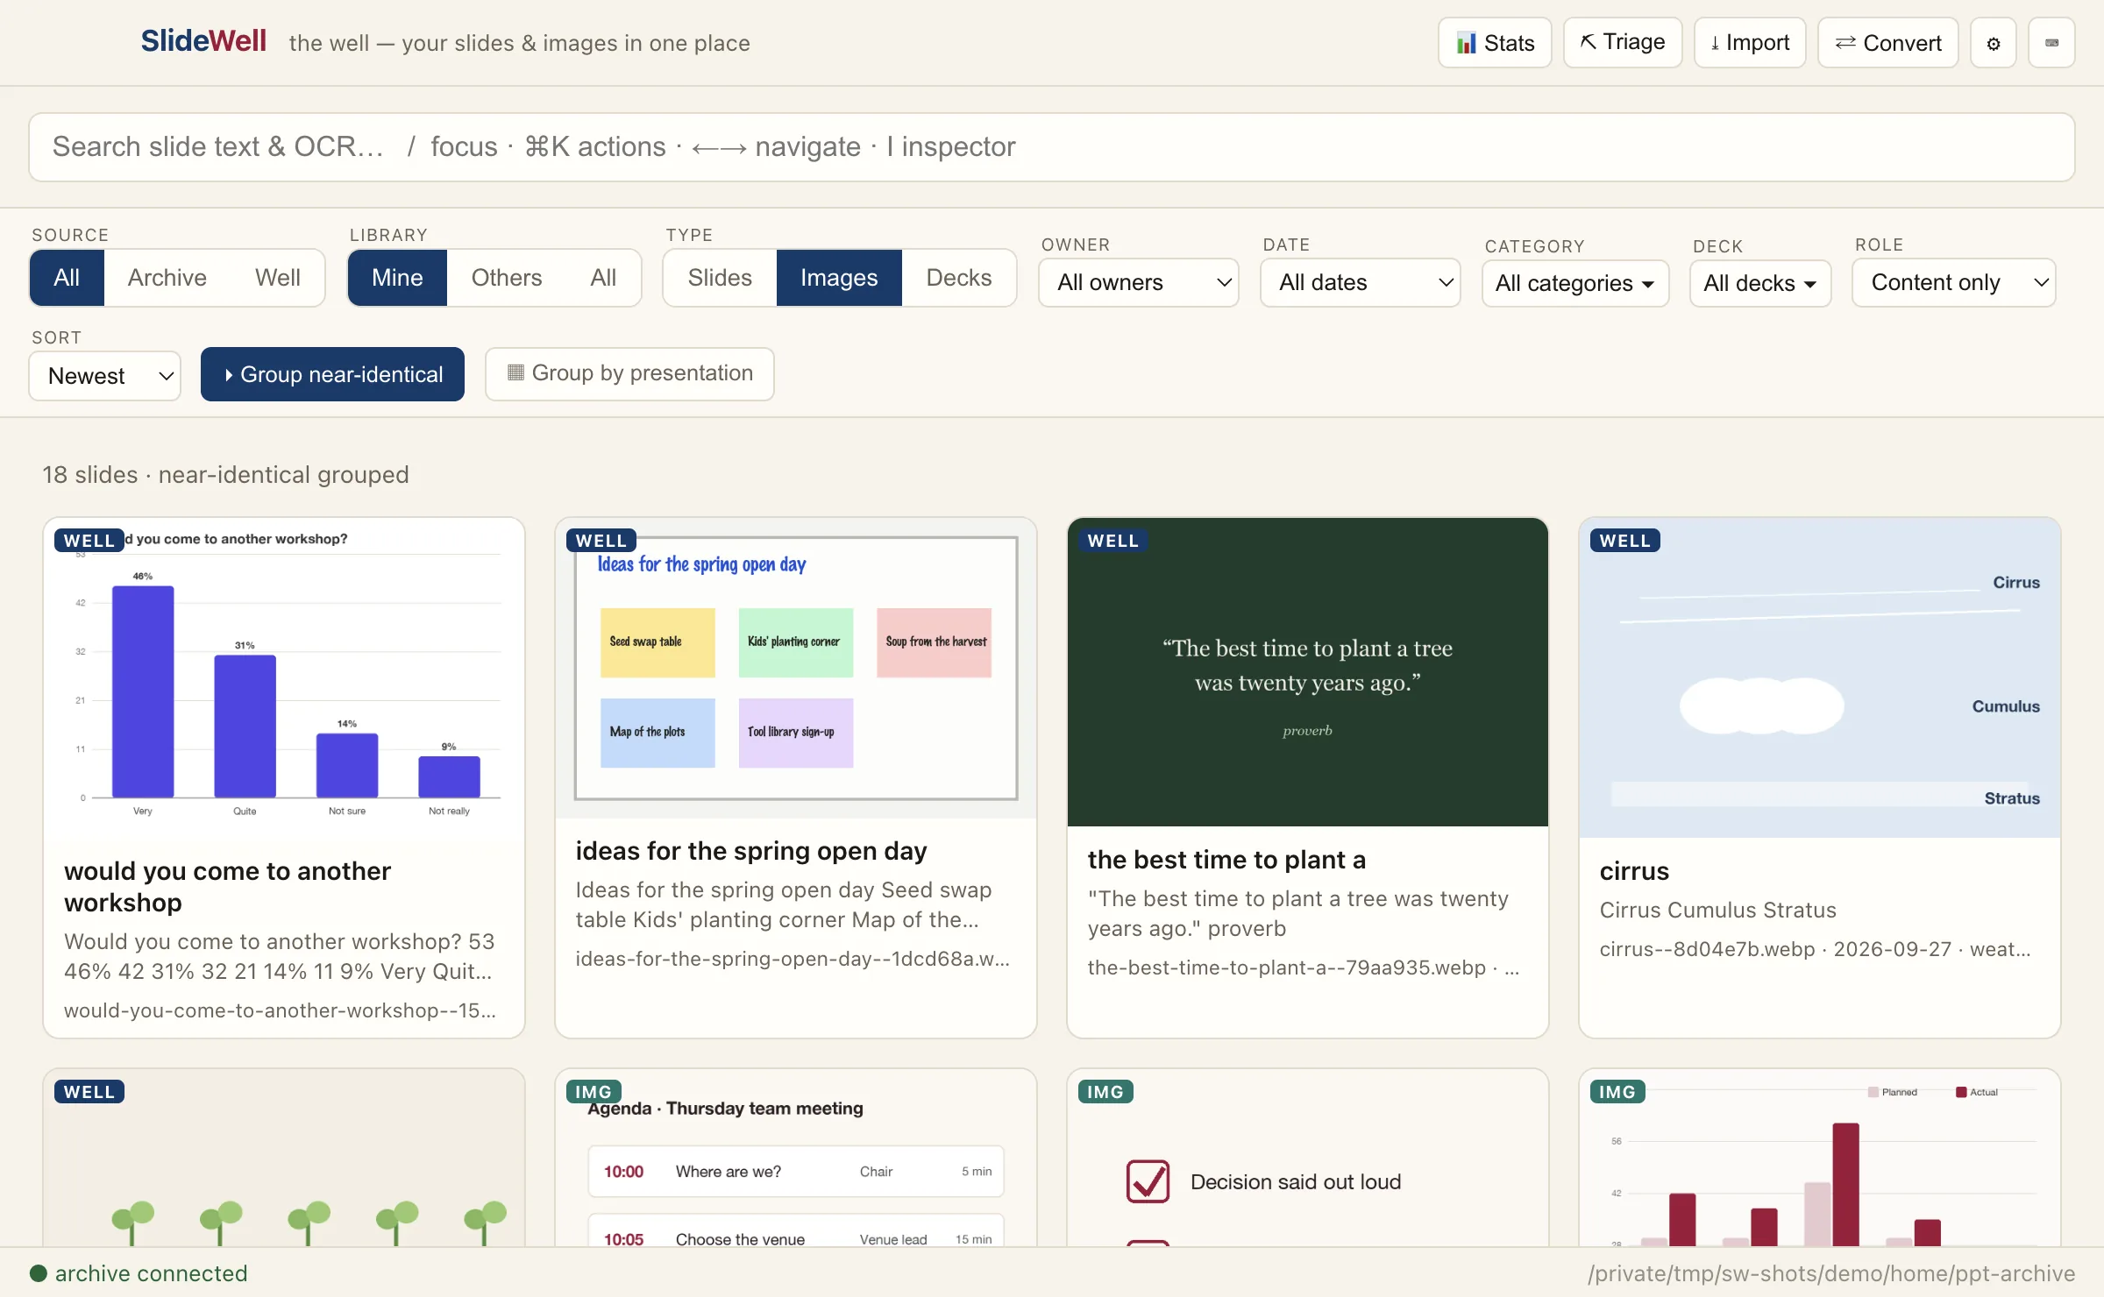
Task: Open the Convert tool
Action: tap(1888, 43)
